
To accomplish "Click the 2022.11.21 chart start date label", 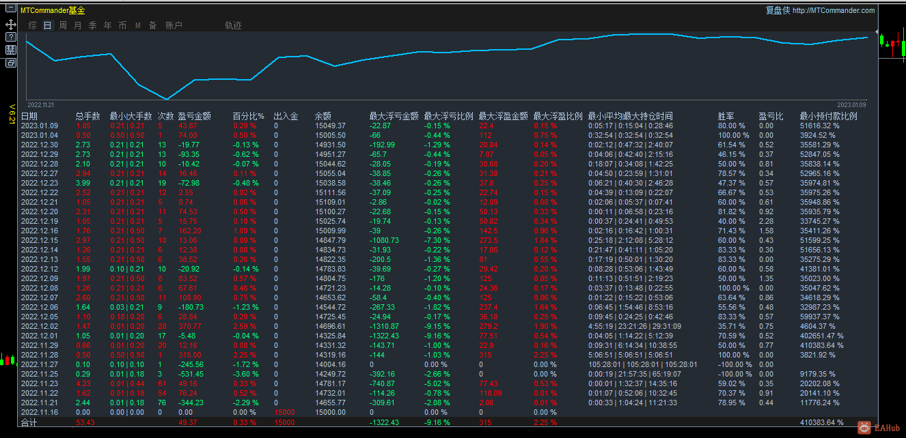I will coord(41,104).
